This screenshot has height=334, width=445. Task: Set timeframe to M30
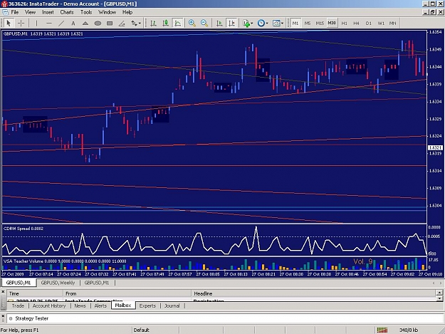coord(332,24)
